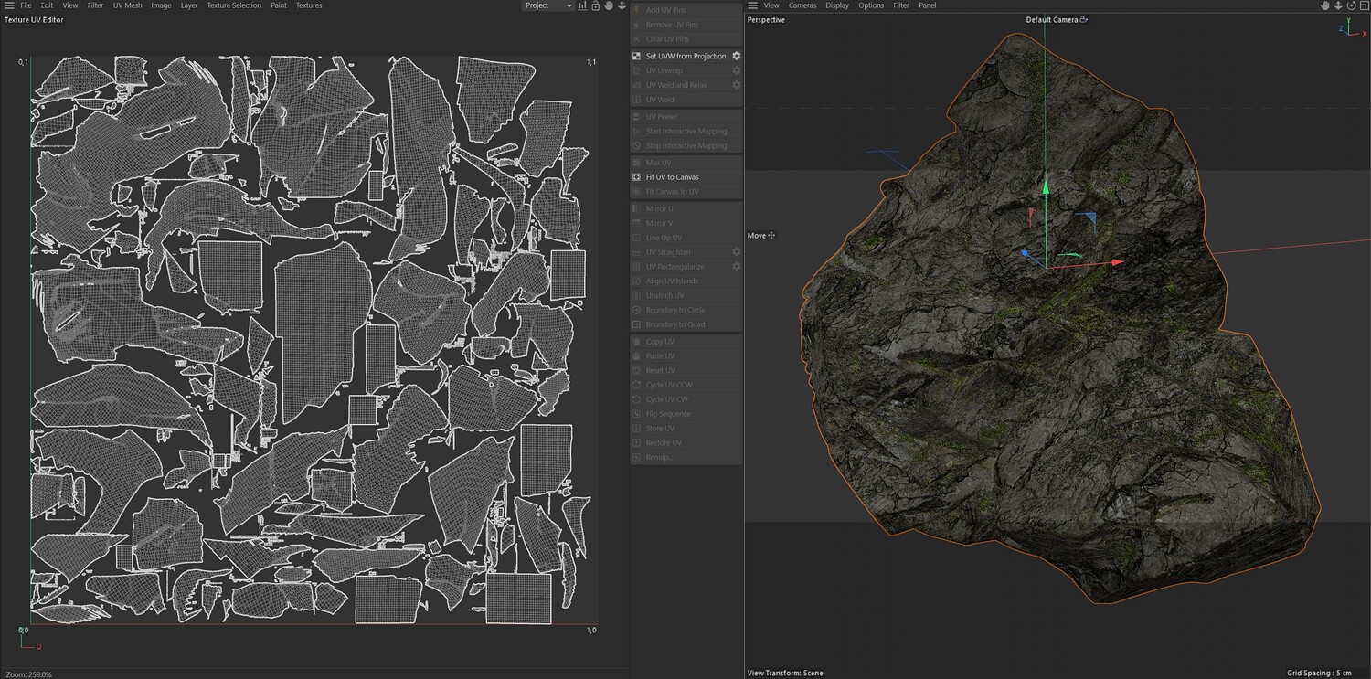Open Set UVW from Projection settings gear
This screenshot has width=1371, height=679.
736,56
